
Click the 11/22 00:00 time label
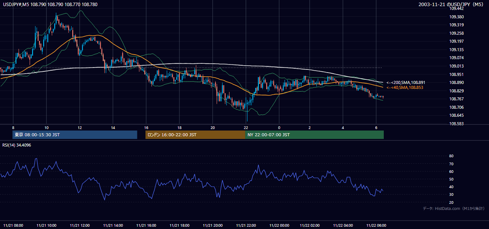[x=279, y=225]
